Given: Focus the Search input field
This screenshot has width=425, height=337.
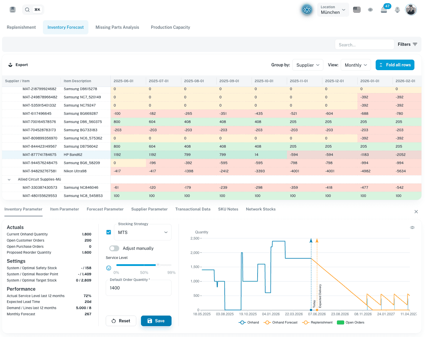Looking at the screenshot, I should 364,45.
